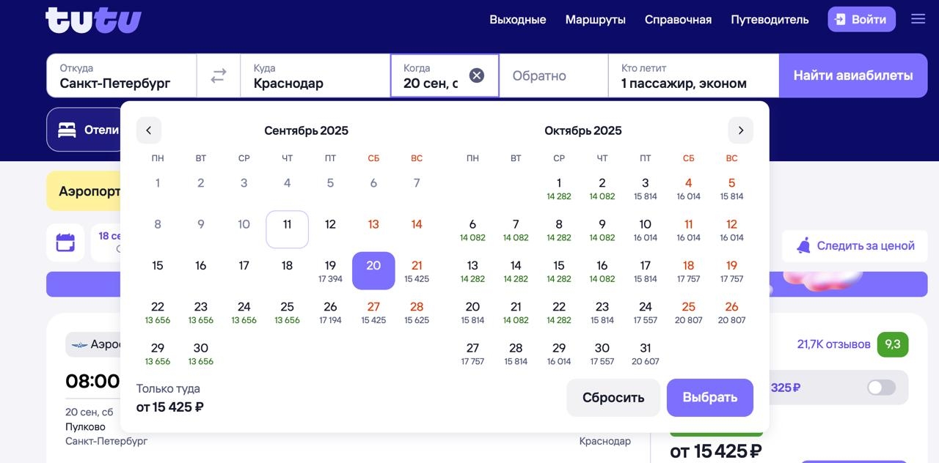Select October 15 in the calendar

point(559,270)
